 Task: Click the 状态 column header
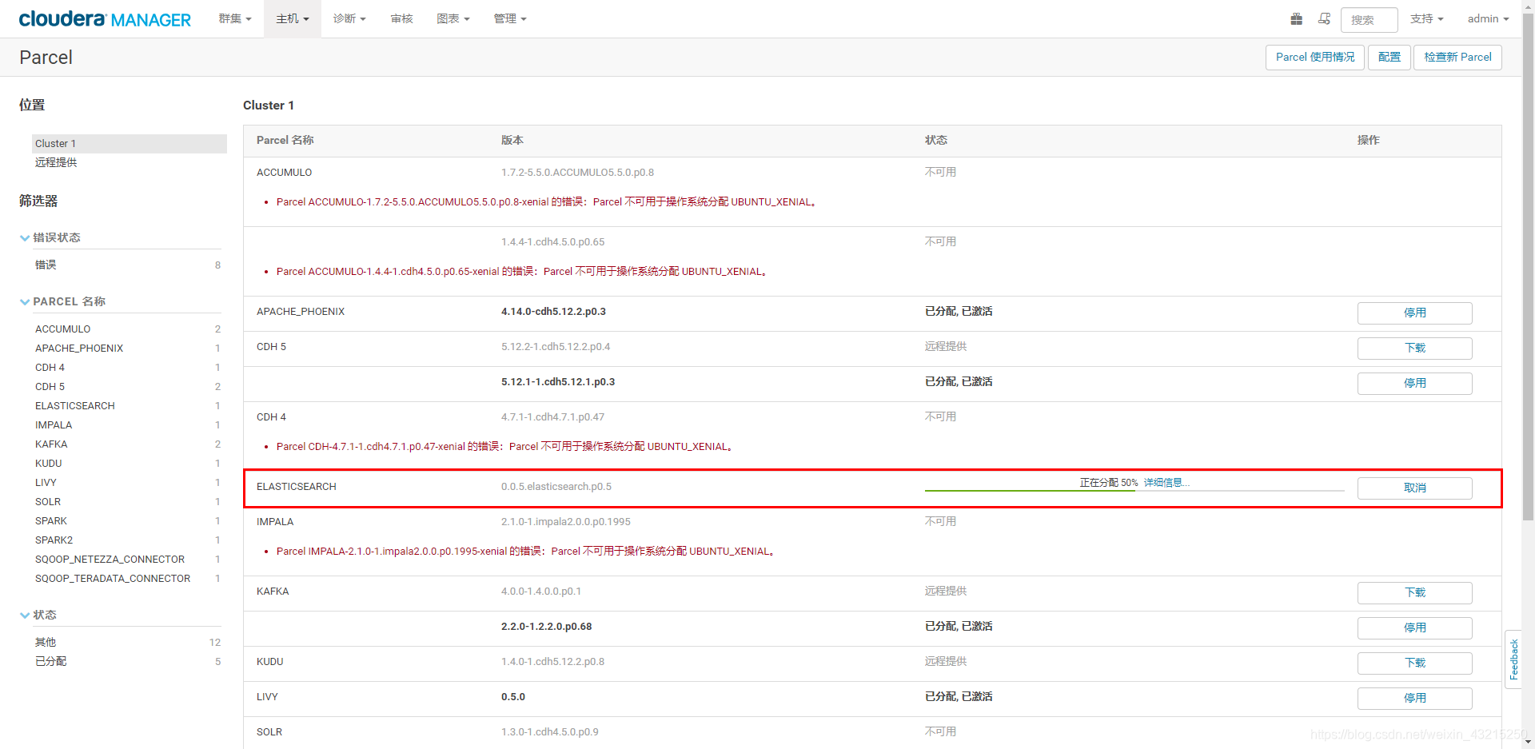coord(935,140)
